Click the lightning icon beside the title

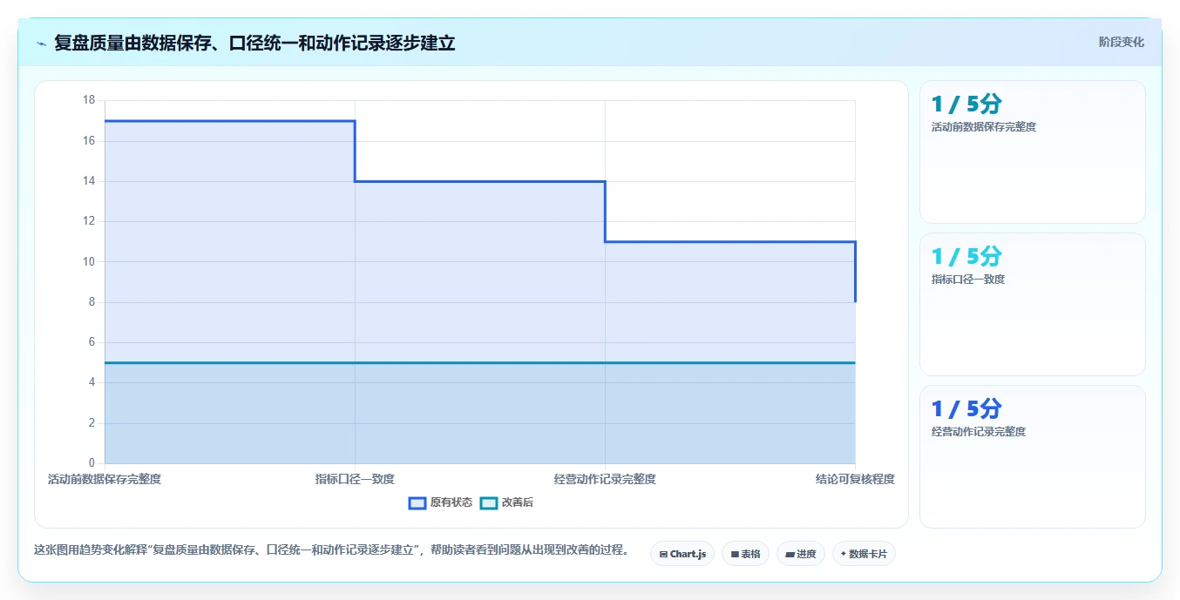pyautogui.click(x=42, y=44)
